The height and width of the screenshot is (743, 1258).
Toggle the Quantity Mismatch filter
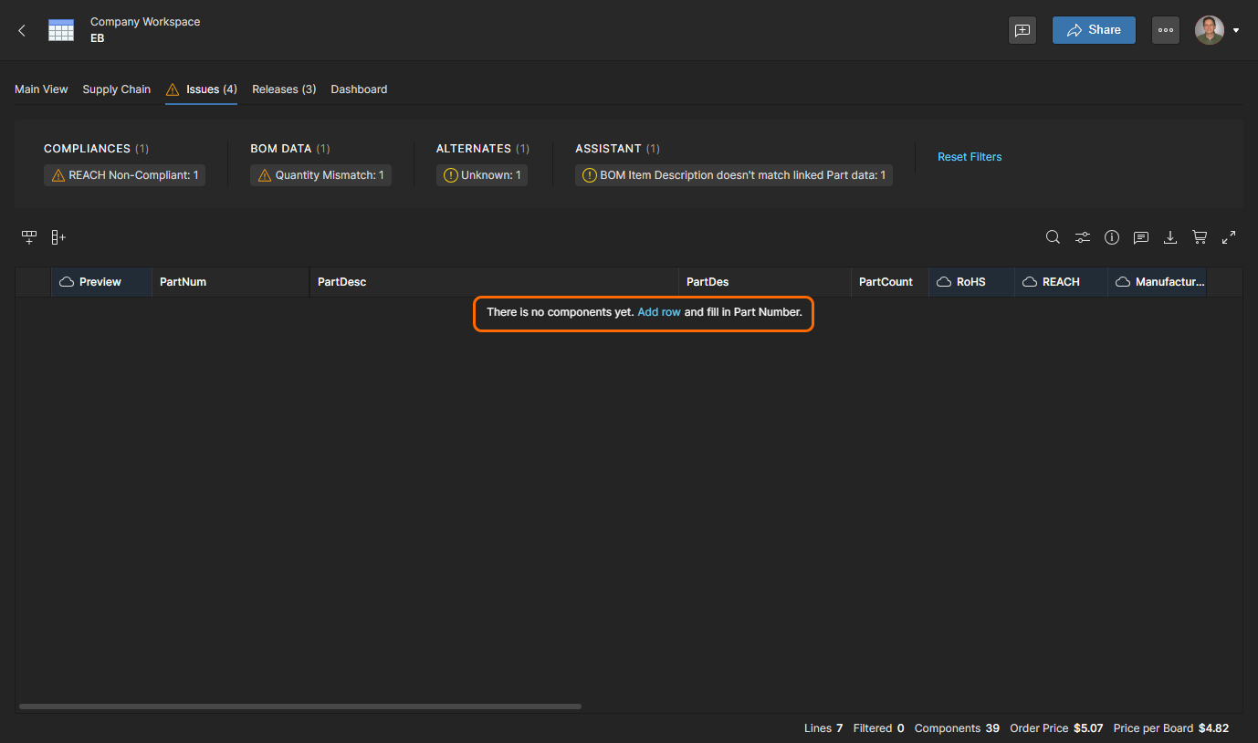tap(320, 175)
